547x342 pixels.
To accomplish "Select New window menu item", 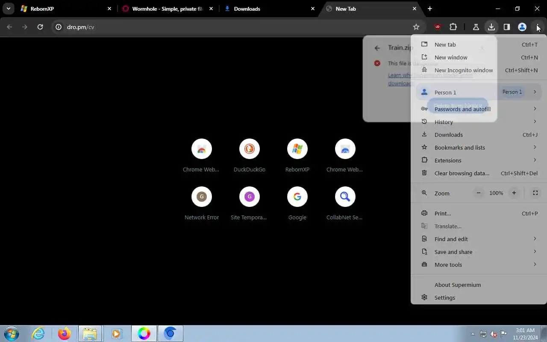I will [x=479, y=57].
